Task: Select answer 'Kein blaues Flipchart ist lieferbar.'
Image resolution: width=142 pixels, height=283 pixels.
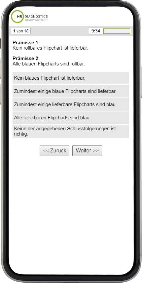Action: coord(71,78)
